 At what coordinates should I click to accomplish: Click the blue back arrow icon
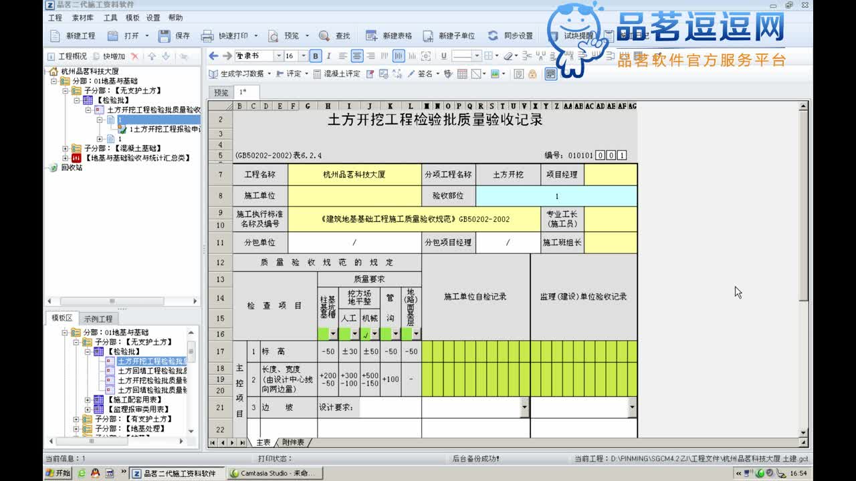[x=213, y=56]
